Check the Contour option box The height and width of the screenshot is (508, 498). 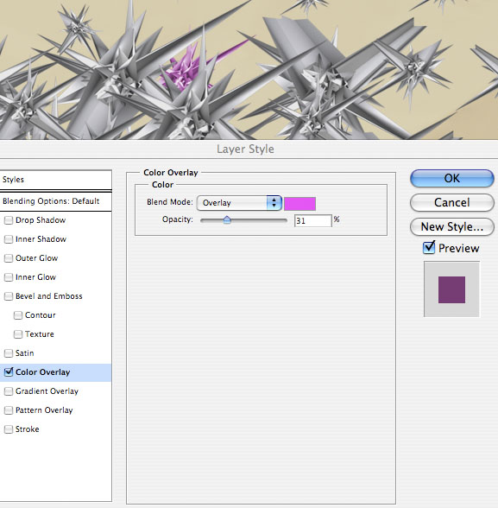18,315
